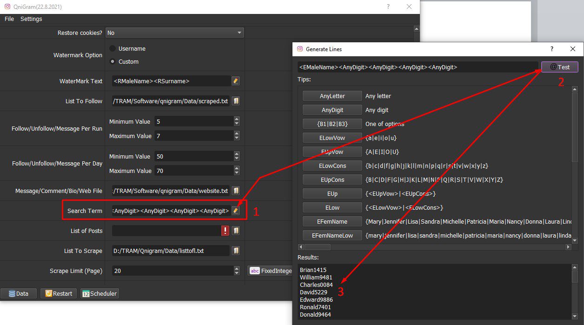Image resolution: width=584 pixels, height=325 pixels.
Task: Click the red warning icon in List of Posts
Action: click(226, 231)
